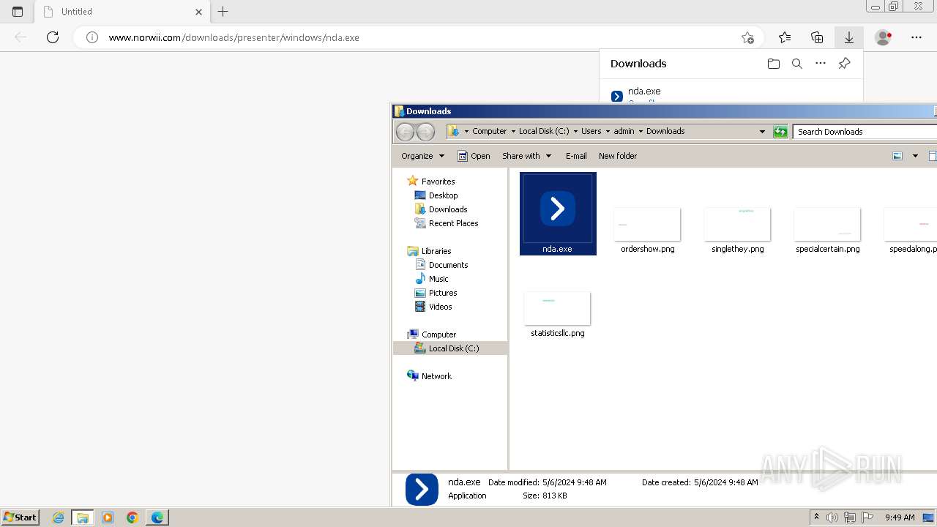
Task: Open a new browser tab
Action: [x=223, y=12]
